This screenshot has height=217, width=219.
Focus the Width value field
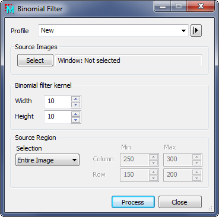[58, 101]
